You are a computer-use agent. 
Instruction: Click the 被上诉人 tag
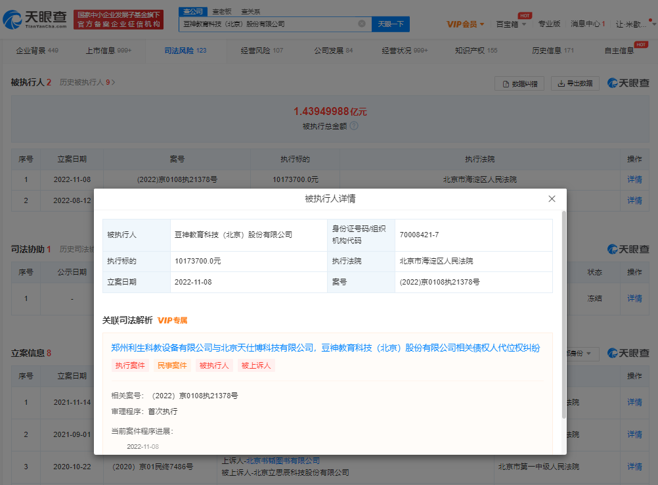(x=256, y=365)
